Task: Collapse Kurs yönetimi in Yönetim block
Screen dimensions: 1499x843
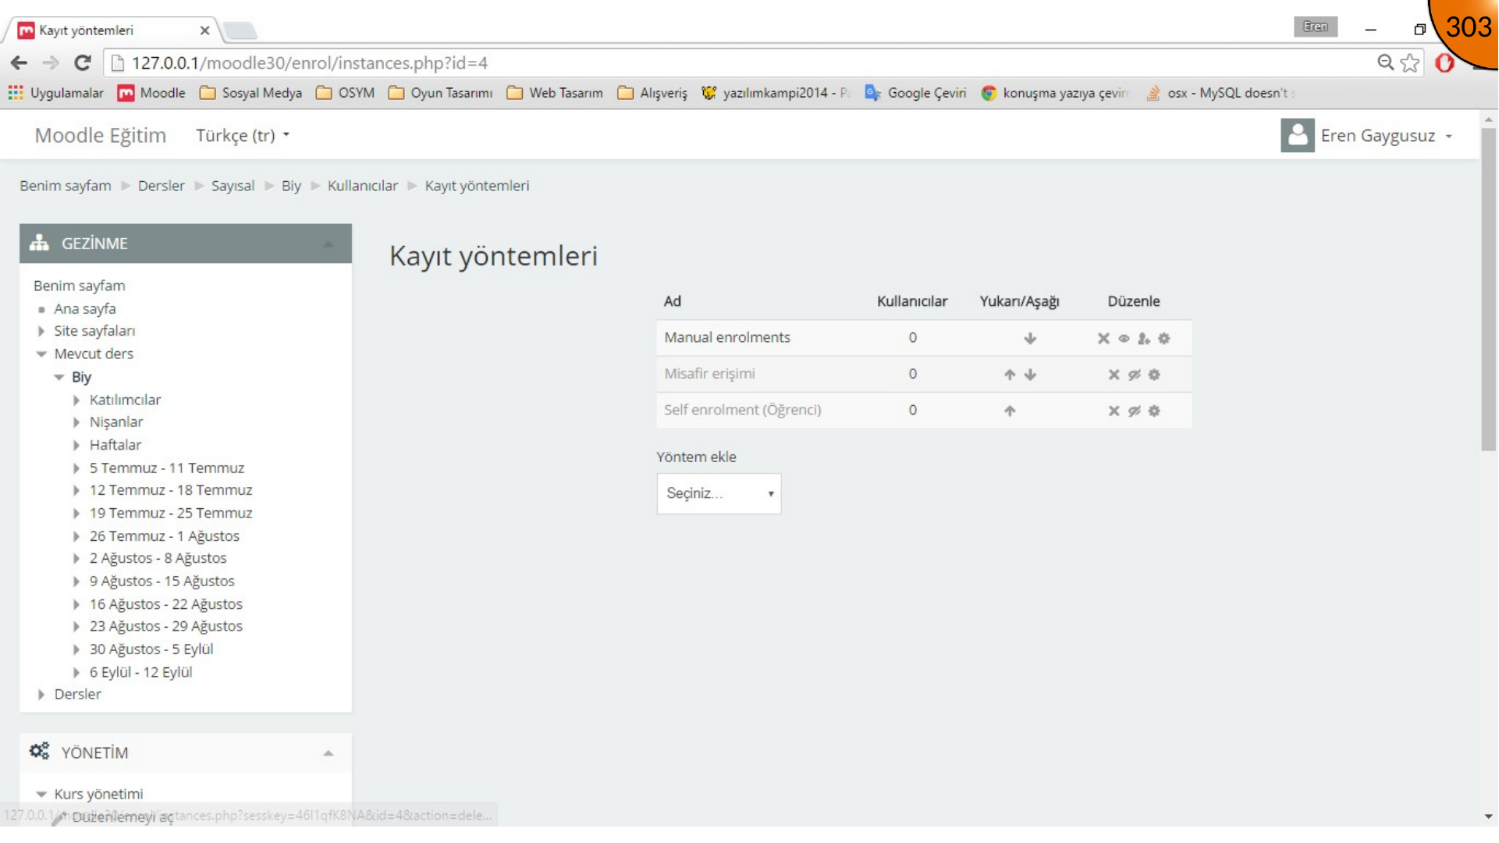Action: coord(41,795)
